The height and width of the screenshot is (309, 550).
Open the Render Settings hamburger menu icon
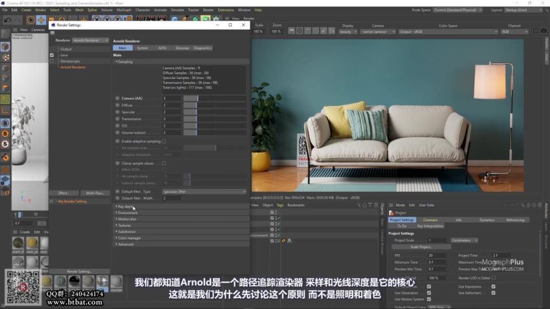52,32
